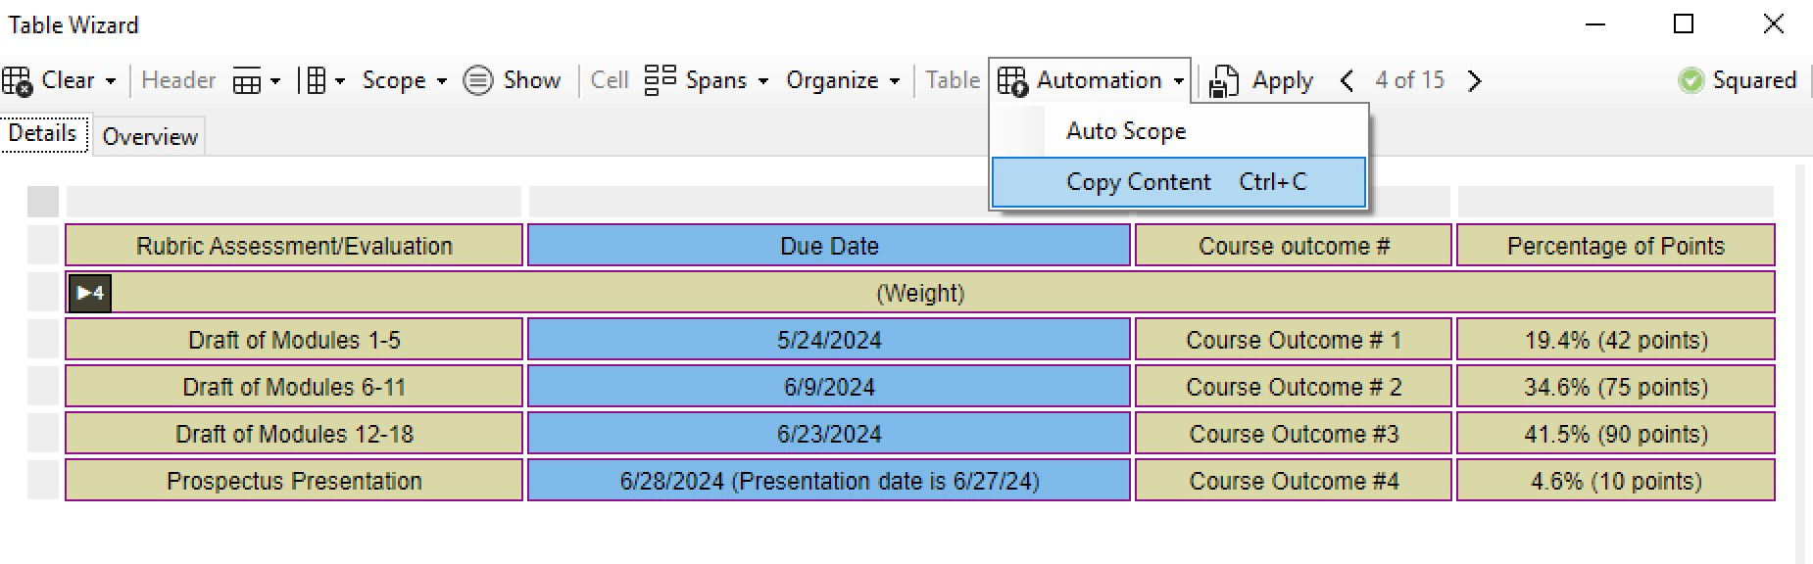Go to the previous table arrow
The image size is (1813, 564).
point(1347,81)
